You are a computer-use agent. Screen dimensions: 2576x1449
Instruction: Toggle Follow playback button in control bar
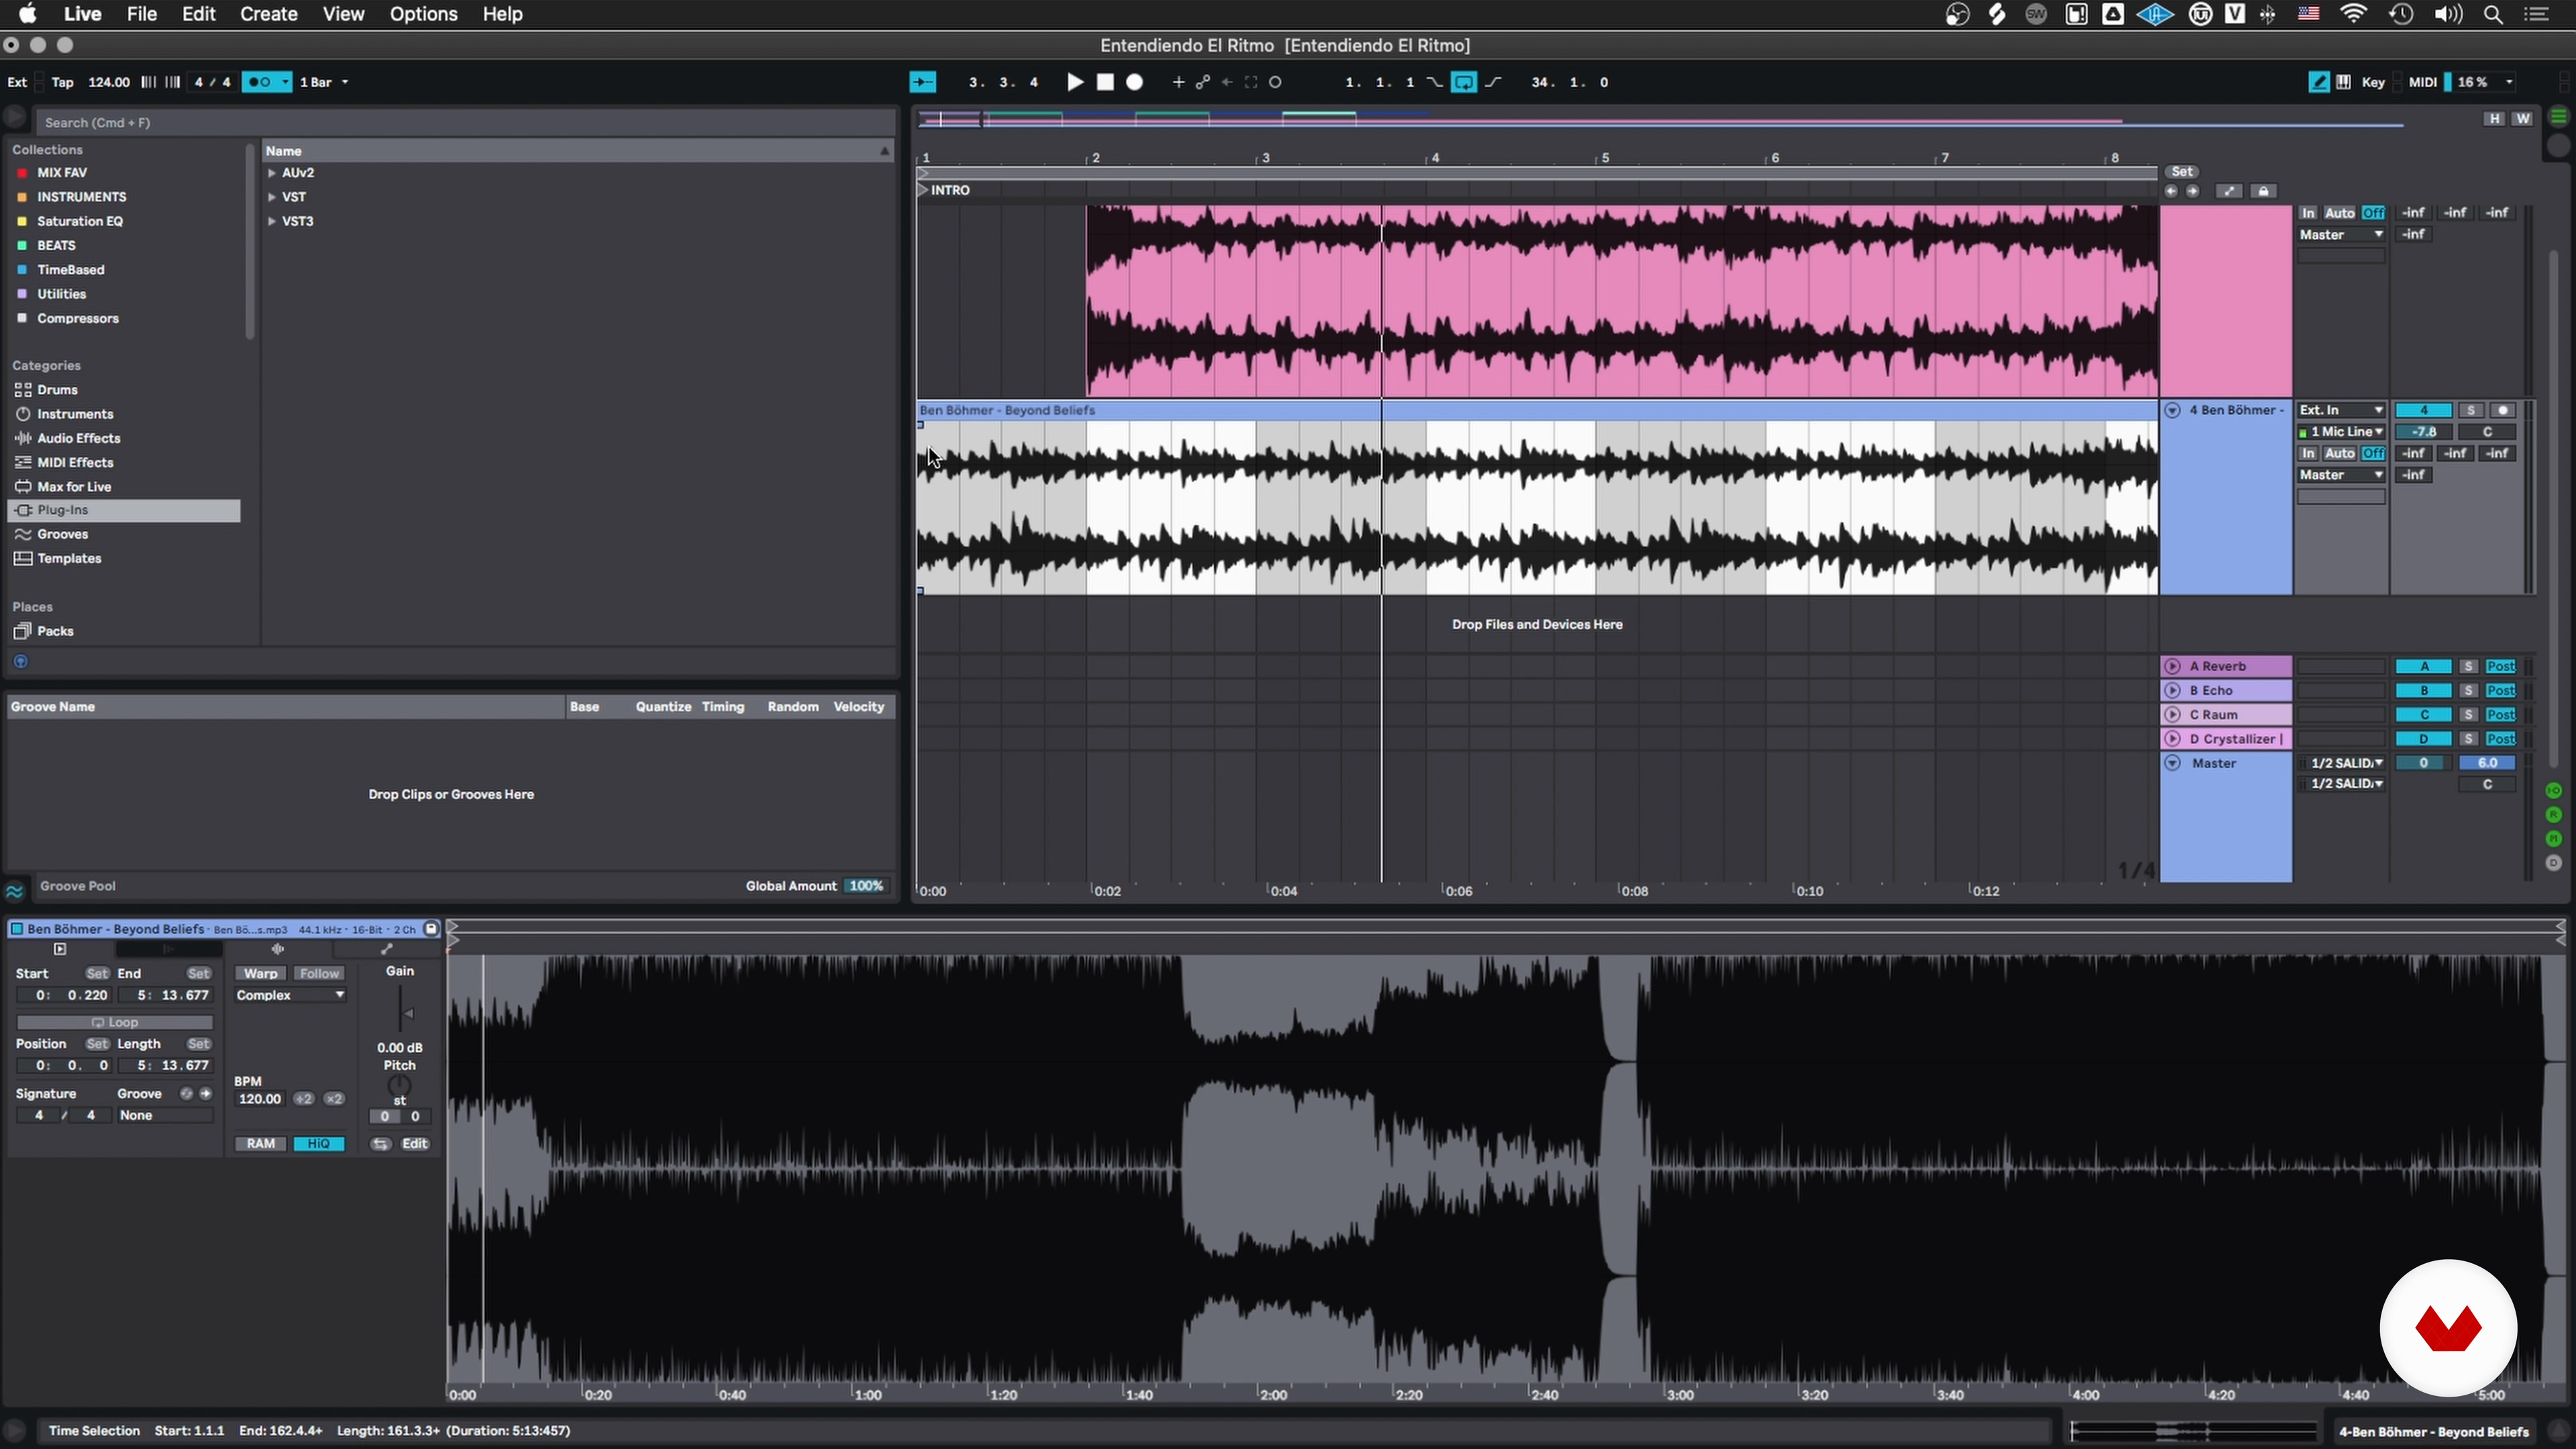coord(922,82)
